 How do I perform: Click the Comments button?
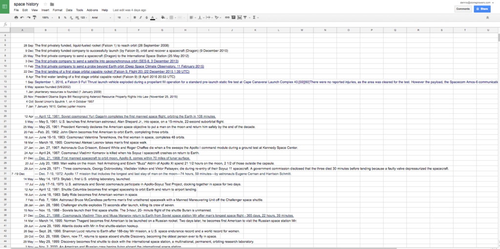click(x=463, y=9)
